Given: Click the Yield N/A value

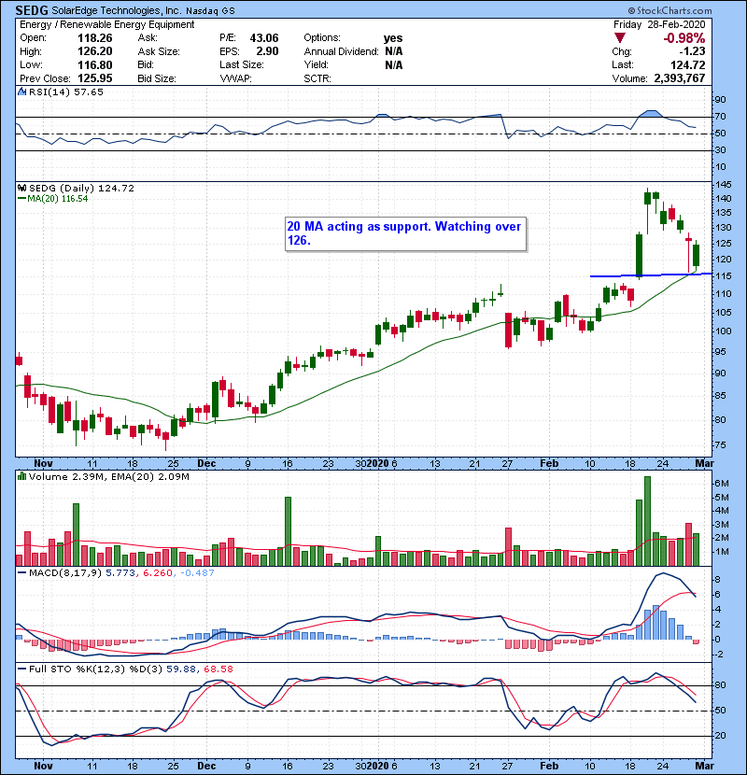Looking at the screenshot, I should tap(393, 64).
